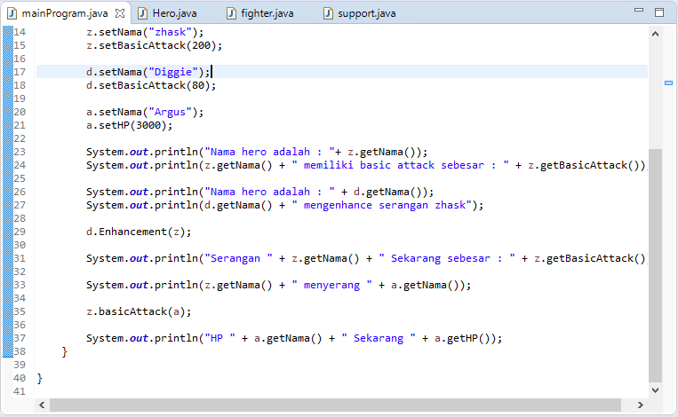Click the horizontal scrollbar thumb

tap(336, 405)
